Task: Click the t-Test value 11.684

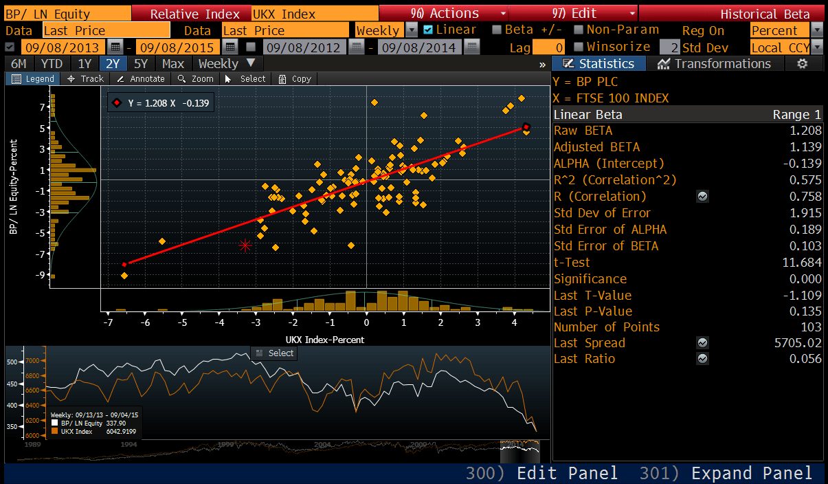Action: coord(803,263)
